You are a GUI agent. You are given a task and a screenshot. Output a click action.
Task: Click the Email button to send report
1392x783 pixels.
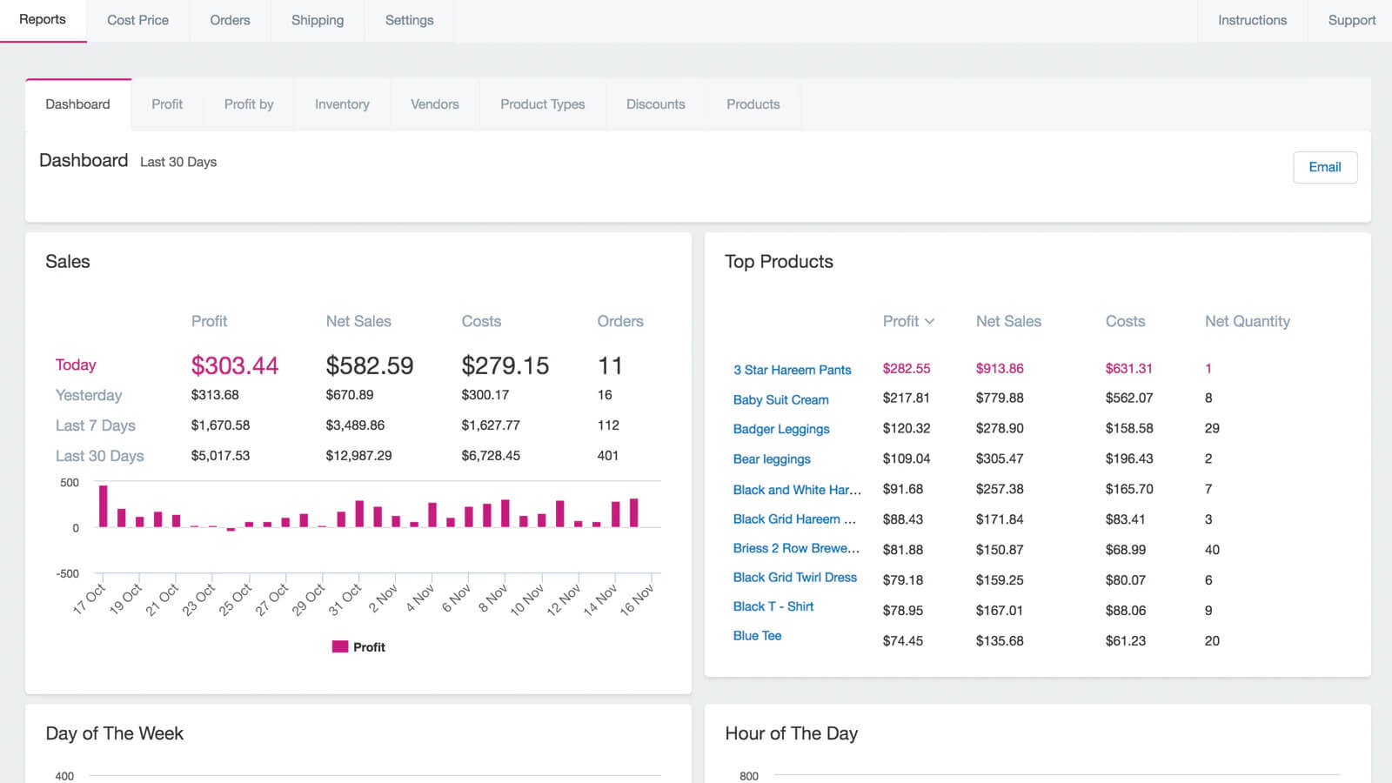(x=1325, y=167)
